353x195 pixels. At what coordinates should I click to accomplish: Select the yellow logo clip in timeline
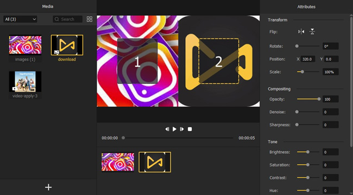(x=155, y=162)
